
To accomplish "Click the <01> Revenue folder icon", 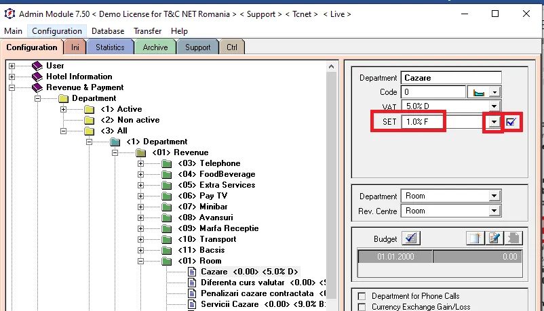I will pyautogui.click(x=141, y=152).
